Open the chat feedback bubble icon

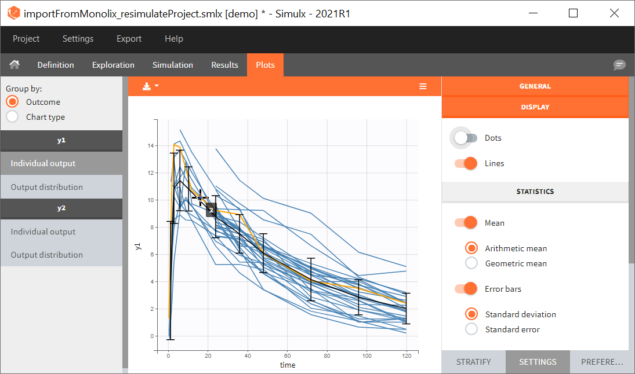coord(619,65)
